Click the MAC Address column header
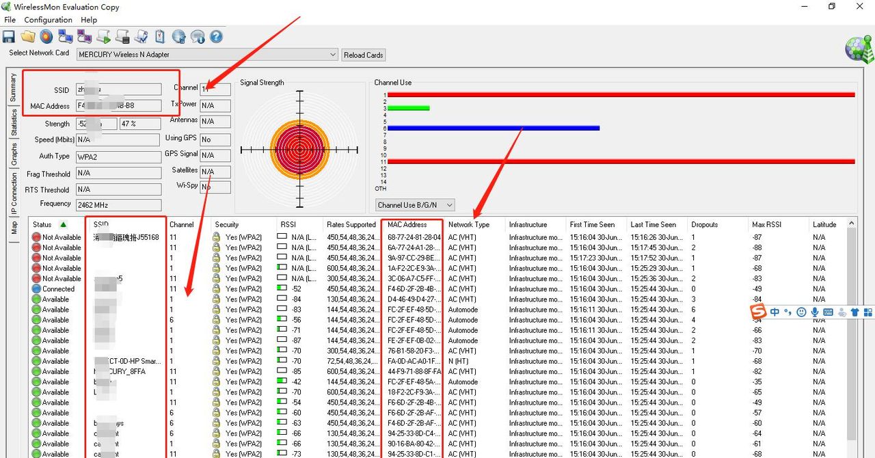Screen dimensions: 875x458 pos(407,224)
